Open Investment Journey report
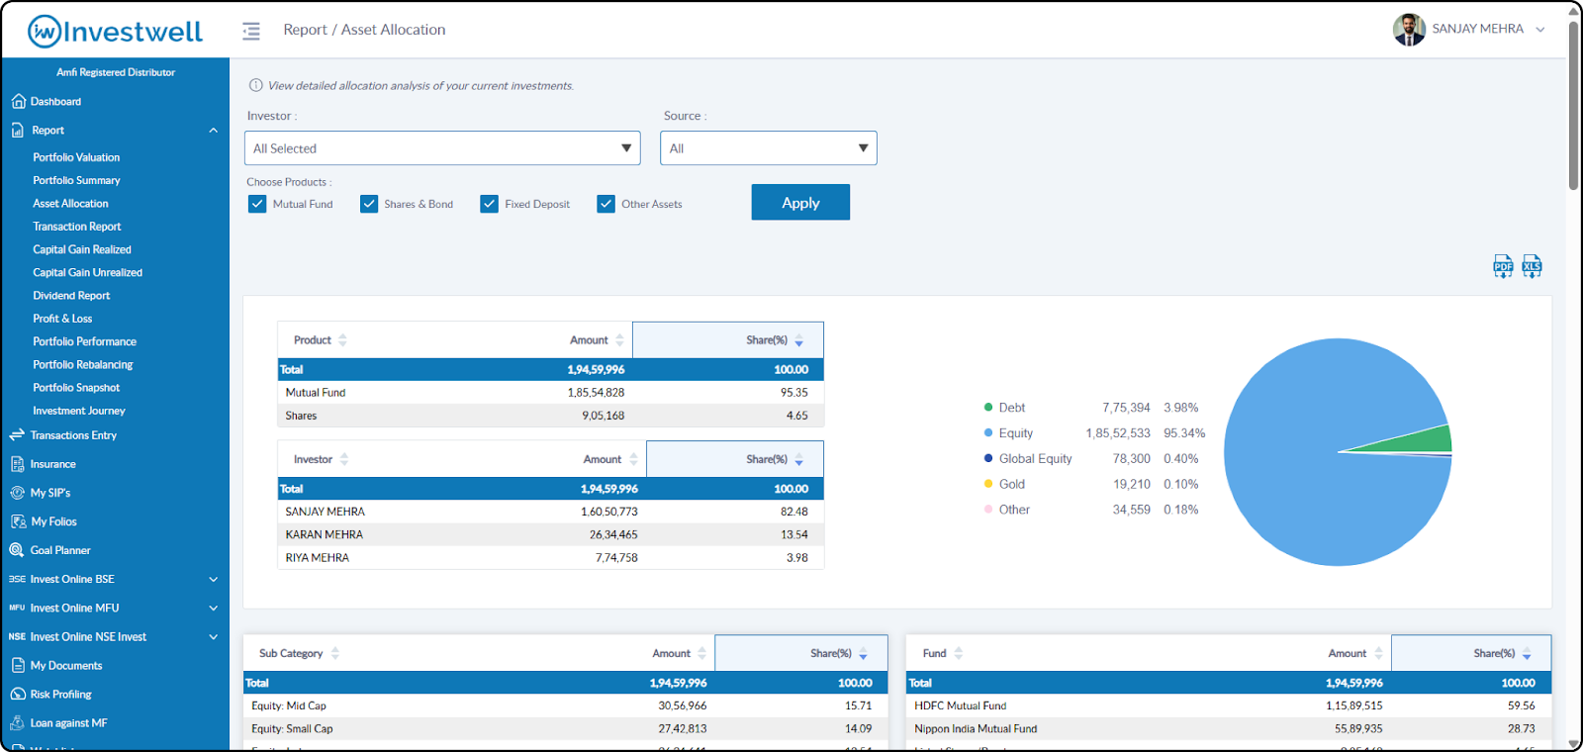Image resolution: width=1583 pixels, height=752 pixels. pos(79,411)
